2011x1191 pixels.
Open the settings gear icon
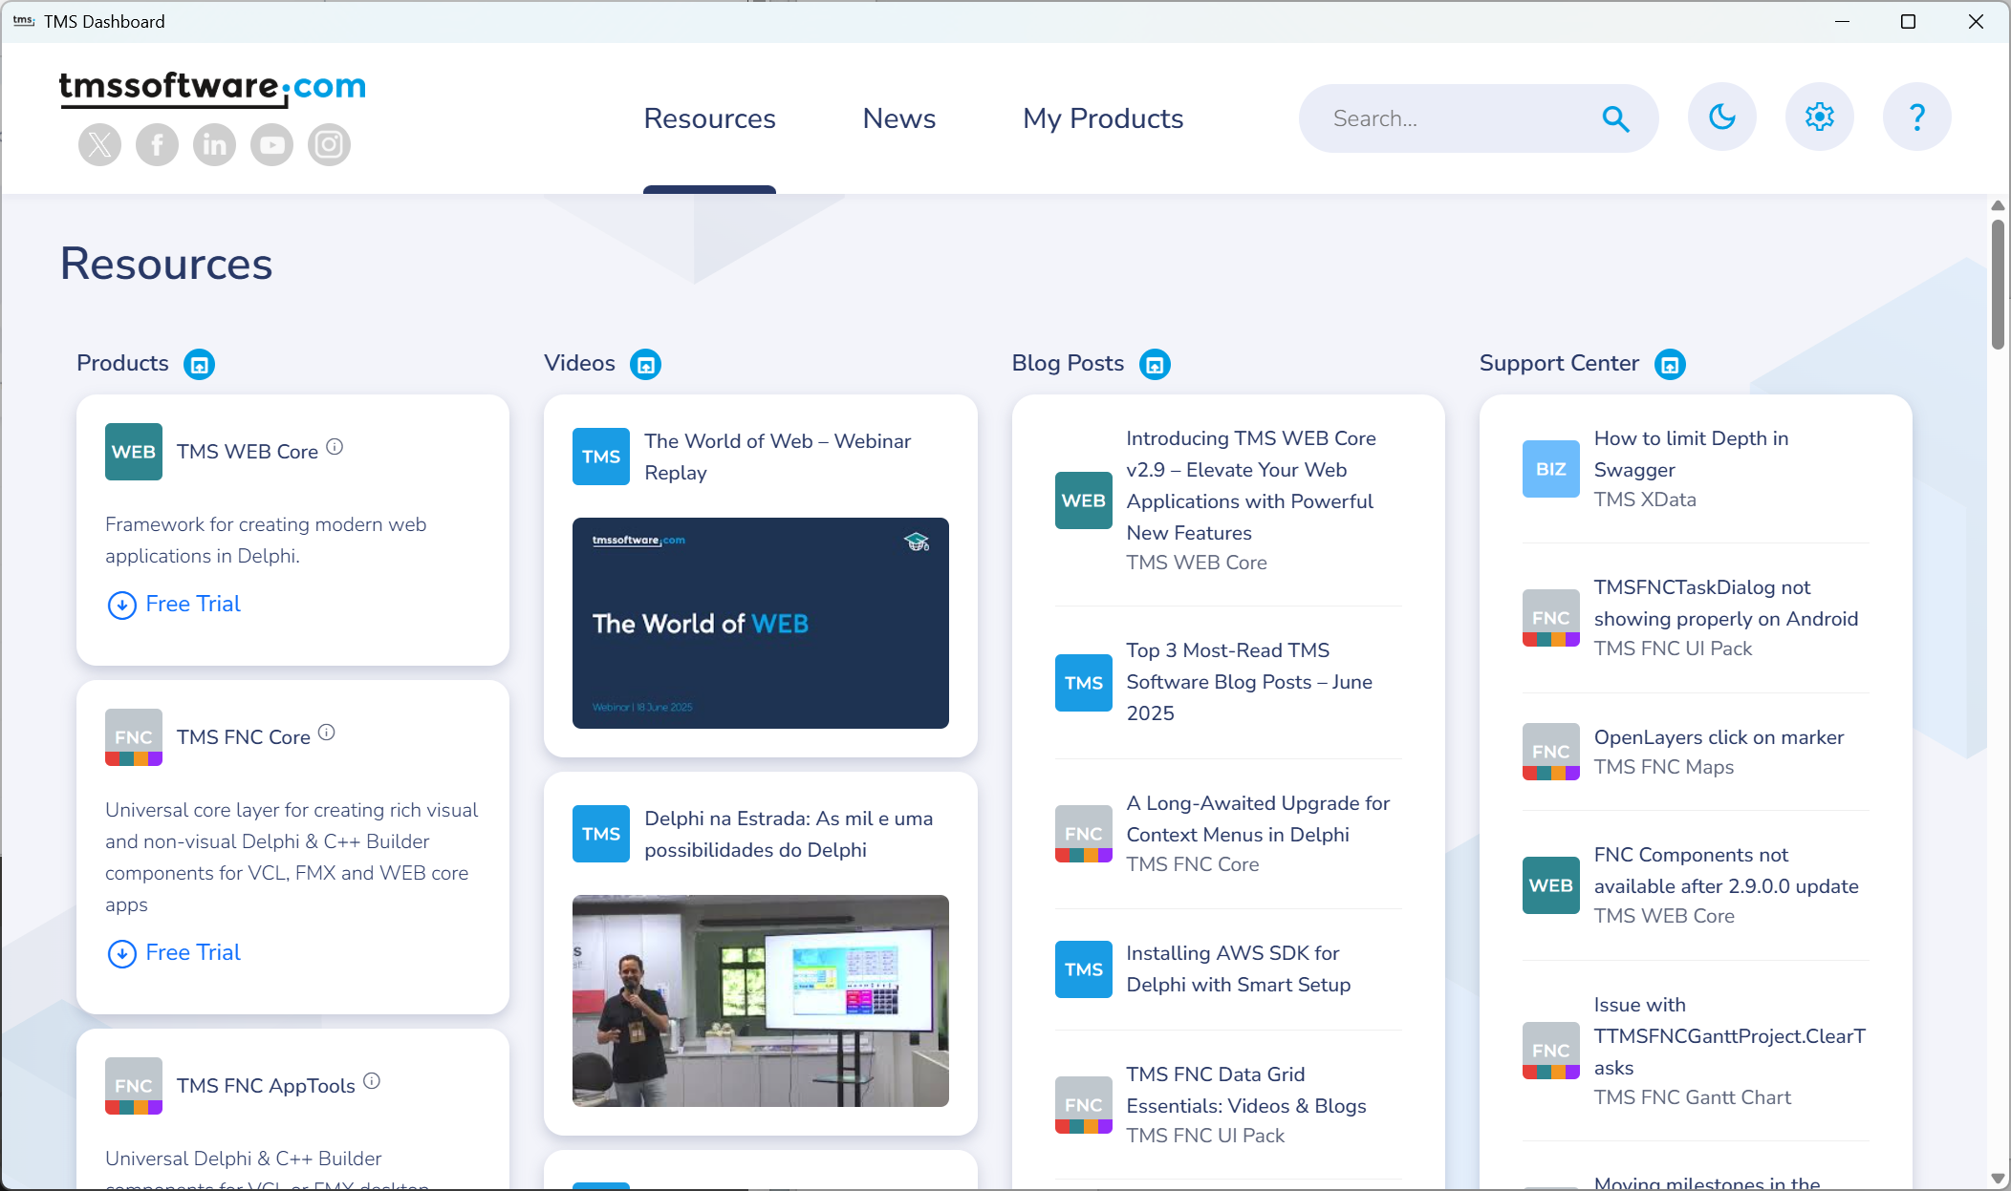click(x=1819, y=117)
